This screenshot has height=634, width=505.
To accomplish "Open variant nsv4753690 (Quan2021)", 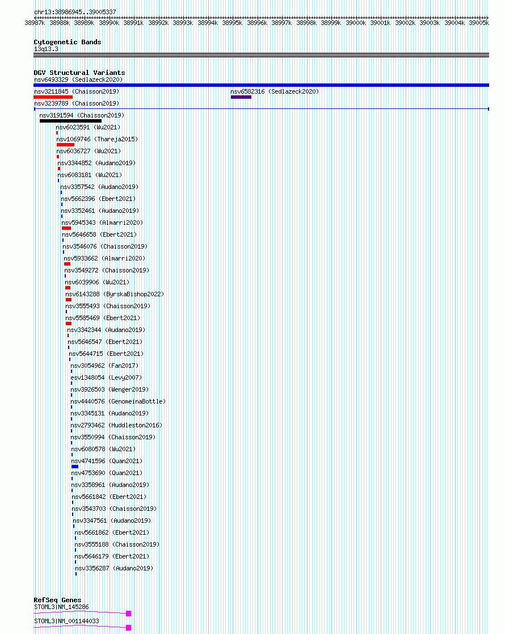I will pyautogui.click(x=107, y=473).
